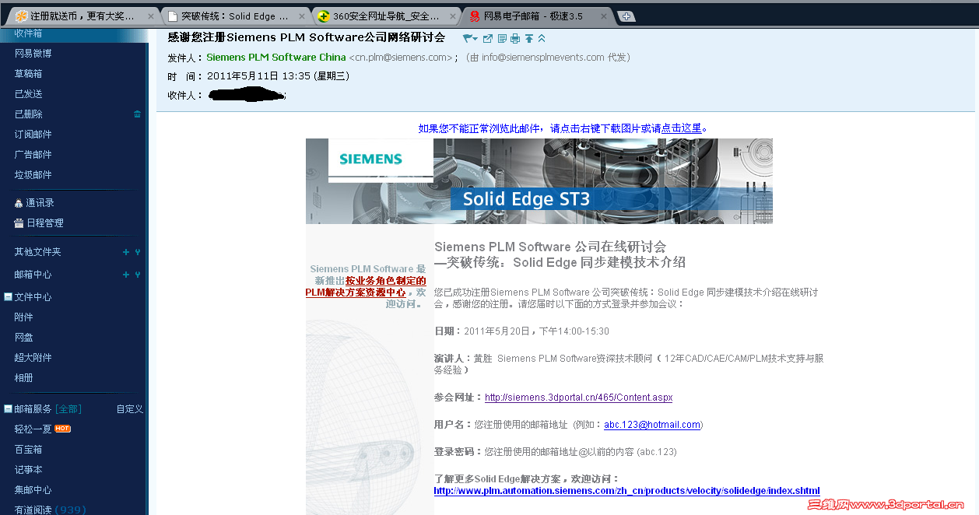Open 已删除 deleted folder

click(x=28, y=114)
